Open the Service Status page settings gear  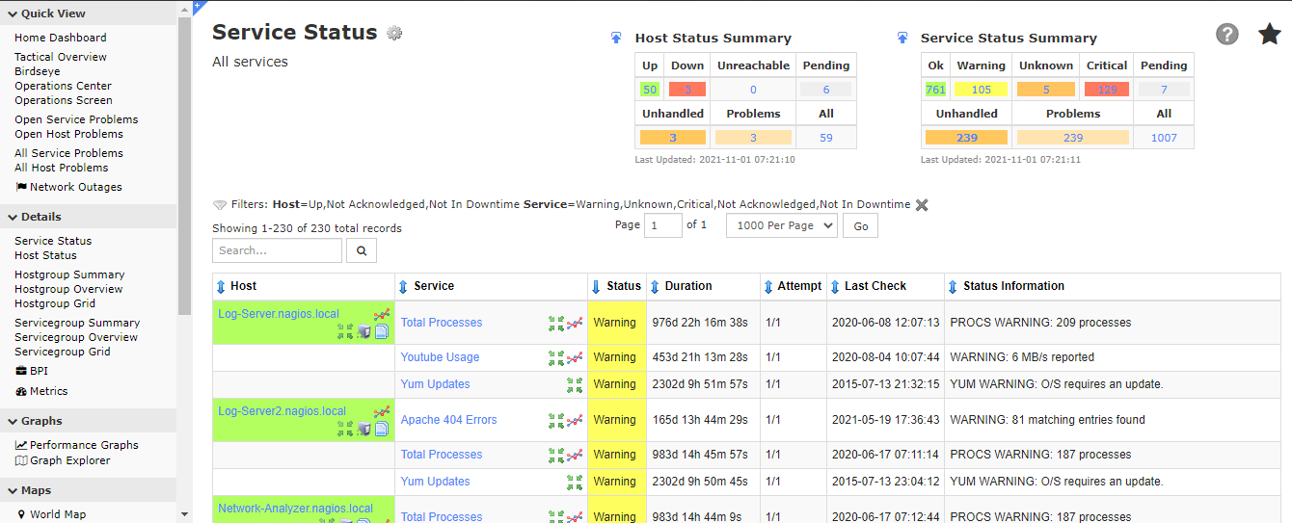394,33
